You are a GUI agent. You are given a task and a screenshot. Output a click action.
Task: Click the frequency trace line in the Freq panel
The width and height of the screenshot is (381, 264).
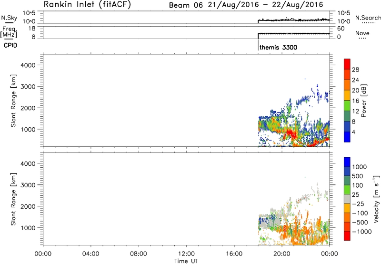pos(294,33)
